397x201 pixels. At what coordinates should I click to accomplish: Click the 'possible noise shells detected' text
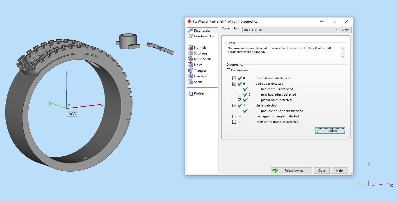click(x=282, y=111)
